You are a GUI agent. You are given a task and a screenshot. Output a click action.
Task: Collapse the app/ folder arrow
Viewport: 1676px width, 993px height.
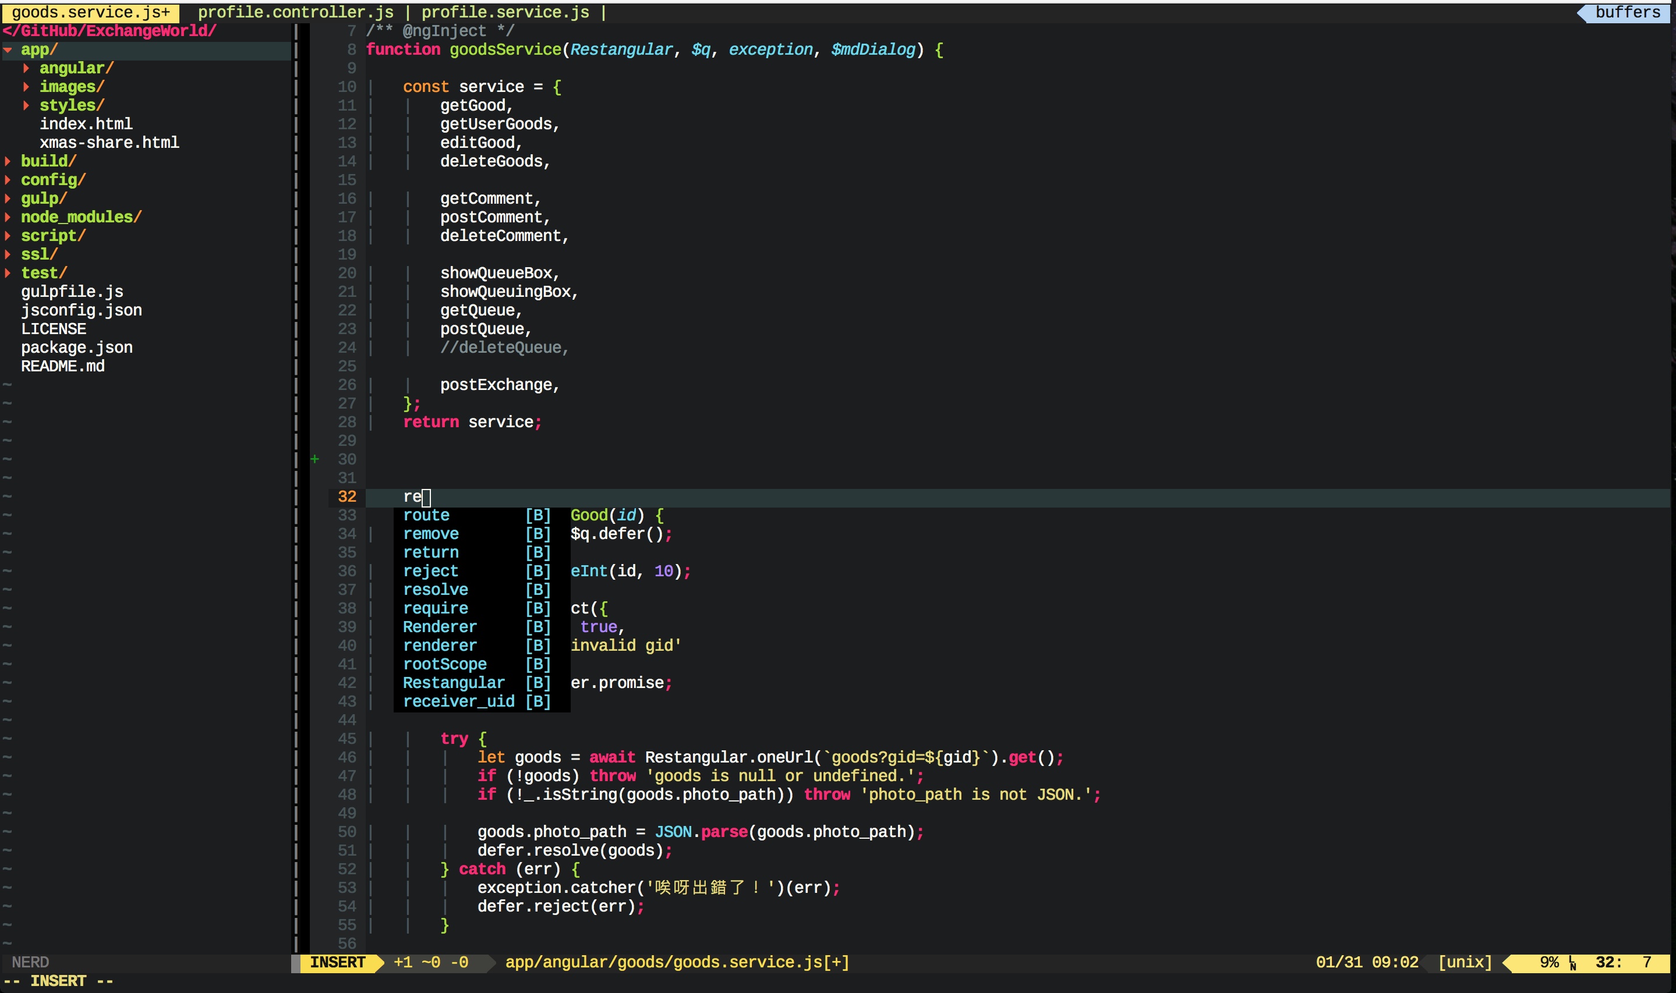point(8,49)
